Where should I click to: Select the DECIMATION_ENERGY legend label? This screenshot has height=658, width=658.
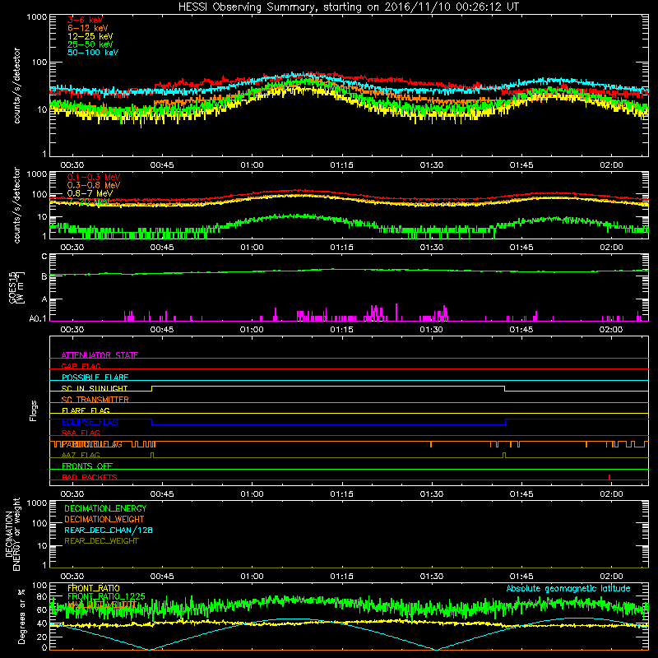click(105, 508)
